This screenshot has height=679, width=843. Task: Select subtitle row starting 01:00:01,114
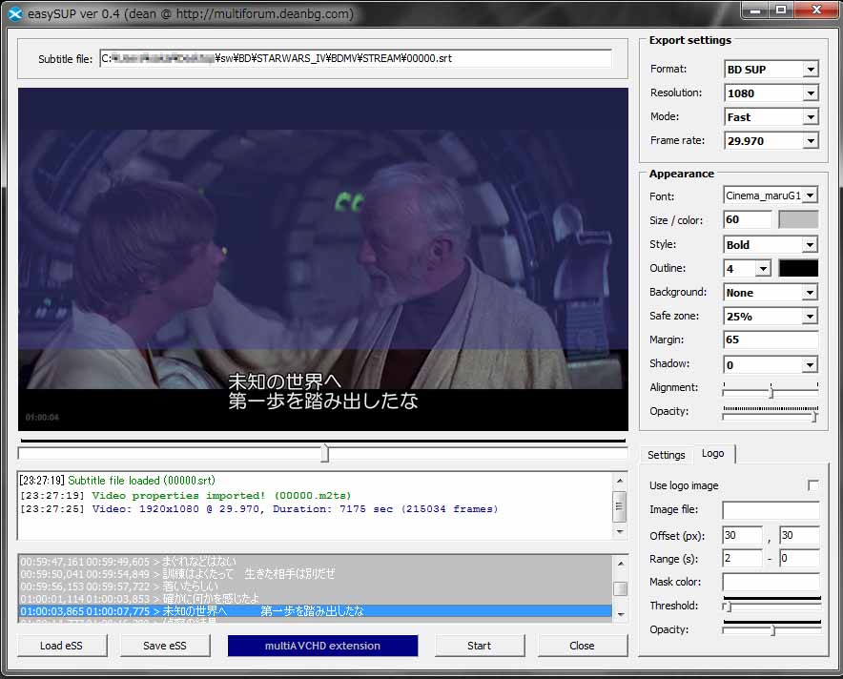[316, 598]
